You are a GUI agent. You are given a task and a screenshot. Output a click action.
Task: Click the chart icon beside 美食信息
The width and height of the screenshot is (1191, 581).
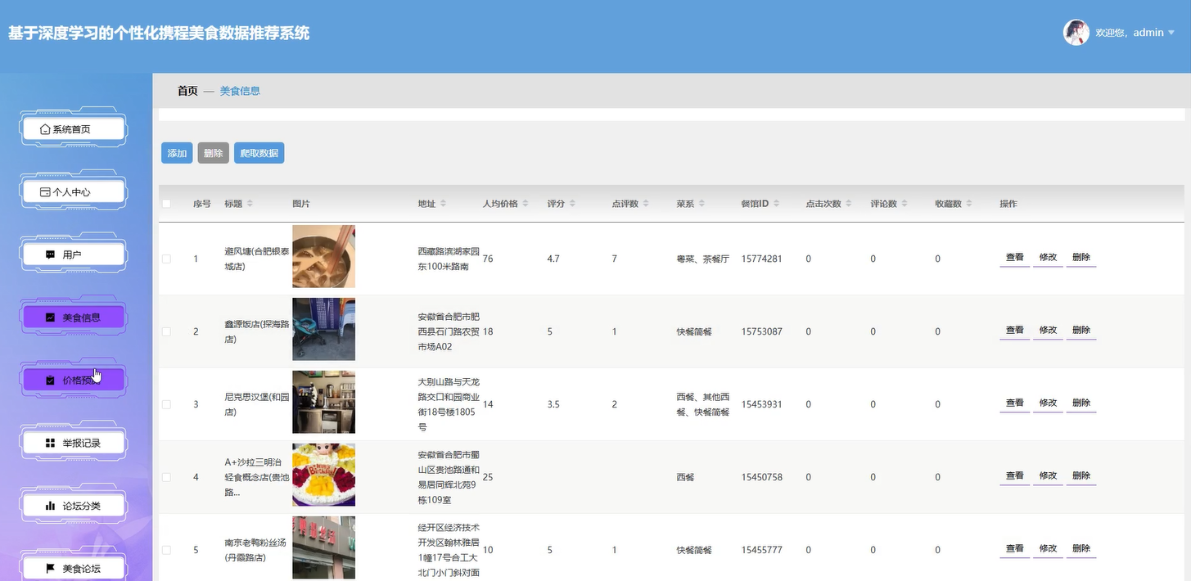[50, 318]
